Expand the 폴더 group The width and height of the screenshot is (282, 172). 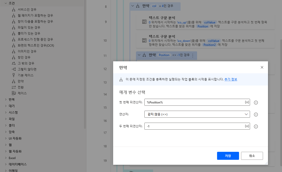tap(5, 125)
